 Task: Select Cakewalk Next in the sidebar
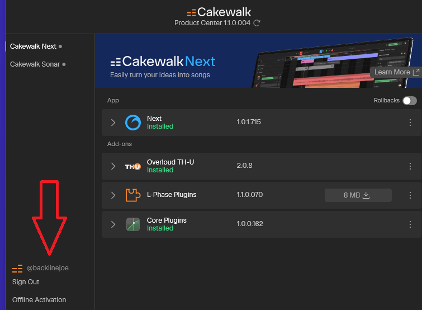33,46
